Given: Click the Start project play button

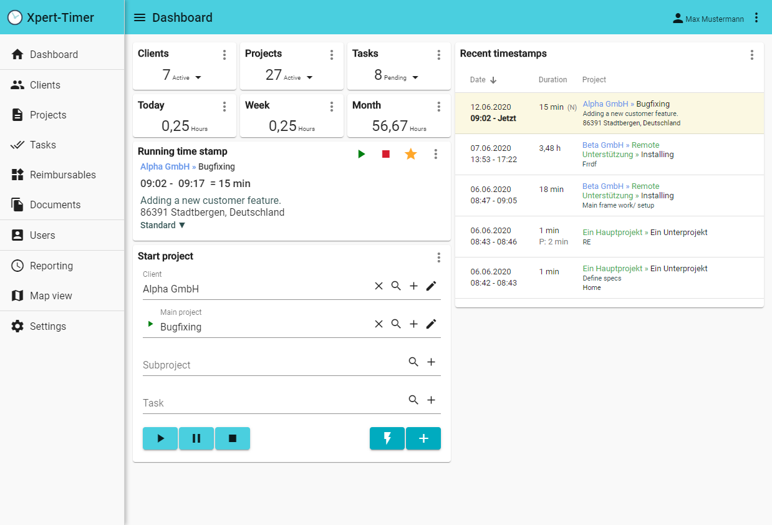Looking at the screenshot, I should pyautogui.click(x=160, y=438).
